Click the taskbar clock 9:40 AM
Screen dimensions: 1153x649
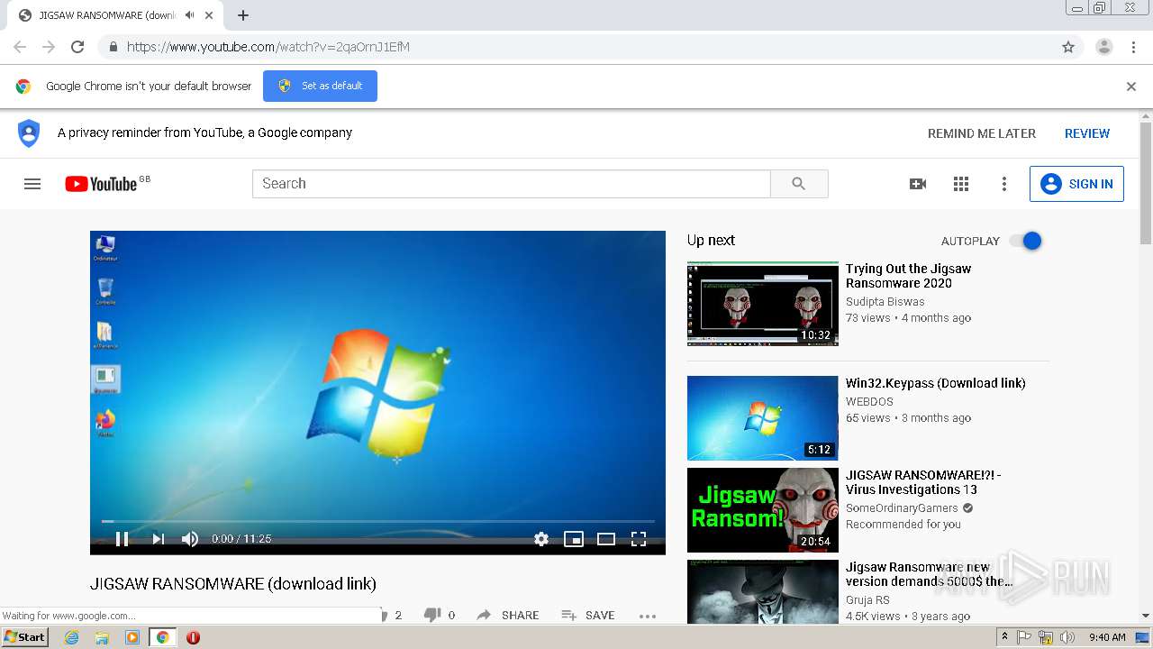(x=1107, y=637)
